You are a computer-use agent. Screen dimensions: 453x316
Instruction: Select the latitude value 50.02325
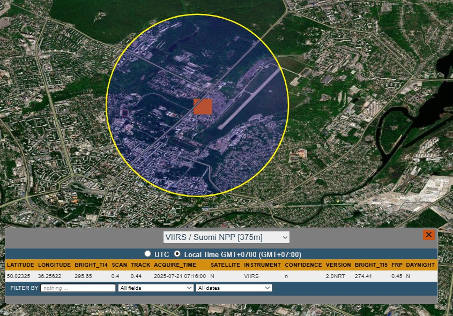coord(18,276)
